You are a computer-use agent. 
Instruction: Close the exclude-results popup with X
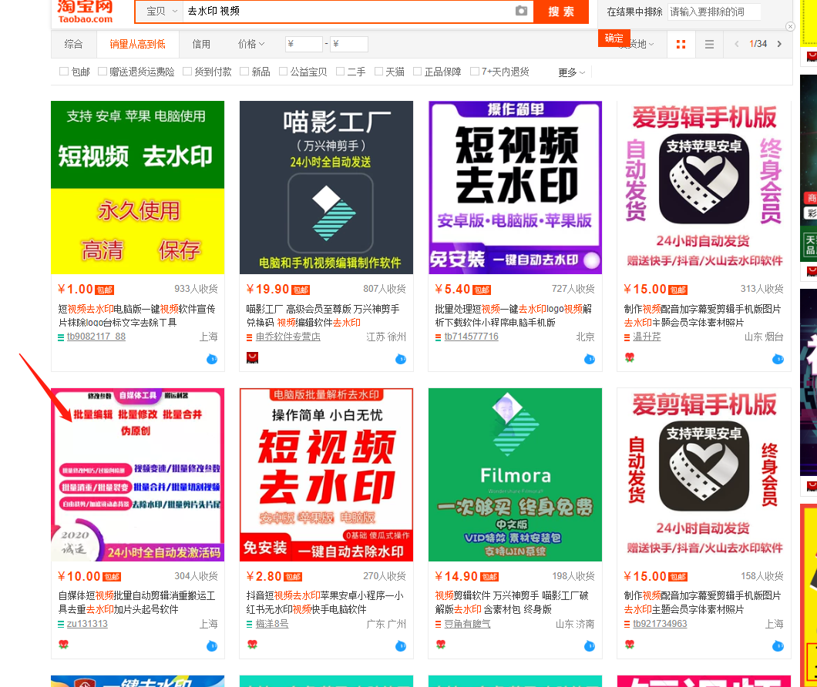coord(791,26)
